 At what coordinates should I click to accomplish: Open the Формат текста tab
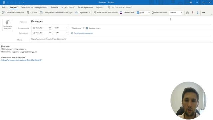68,7
